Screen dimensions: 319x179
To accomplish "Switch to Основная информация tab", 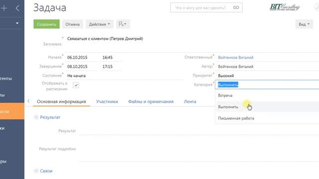I will pos(61,101).
